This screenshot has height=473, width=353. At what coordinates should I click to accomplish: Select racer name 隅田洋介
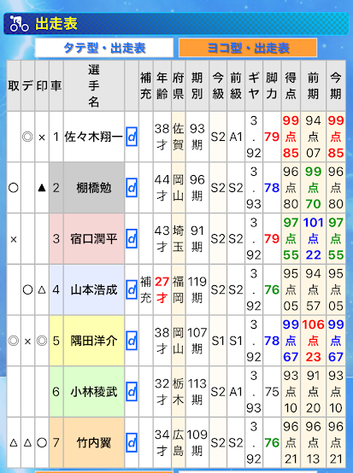[94, 341]
